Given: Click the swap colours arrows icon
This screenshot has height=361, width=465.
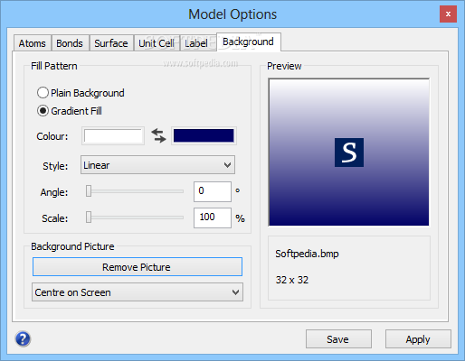Looking at the screenshot, I should [x=158, y=135].
